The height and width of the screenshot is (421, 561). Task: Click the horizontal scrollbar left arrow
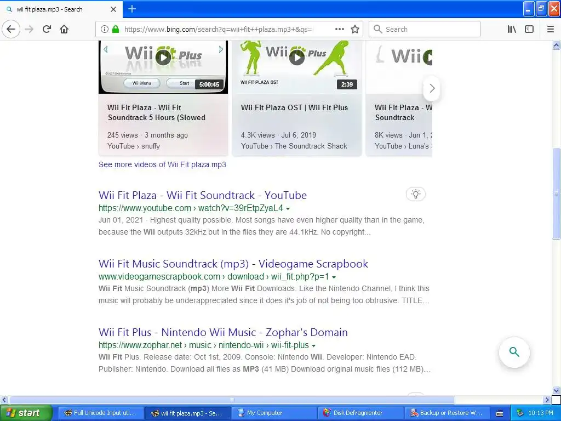[4, 400]
